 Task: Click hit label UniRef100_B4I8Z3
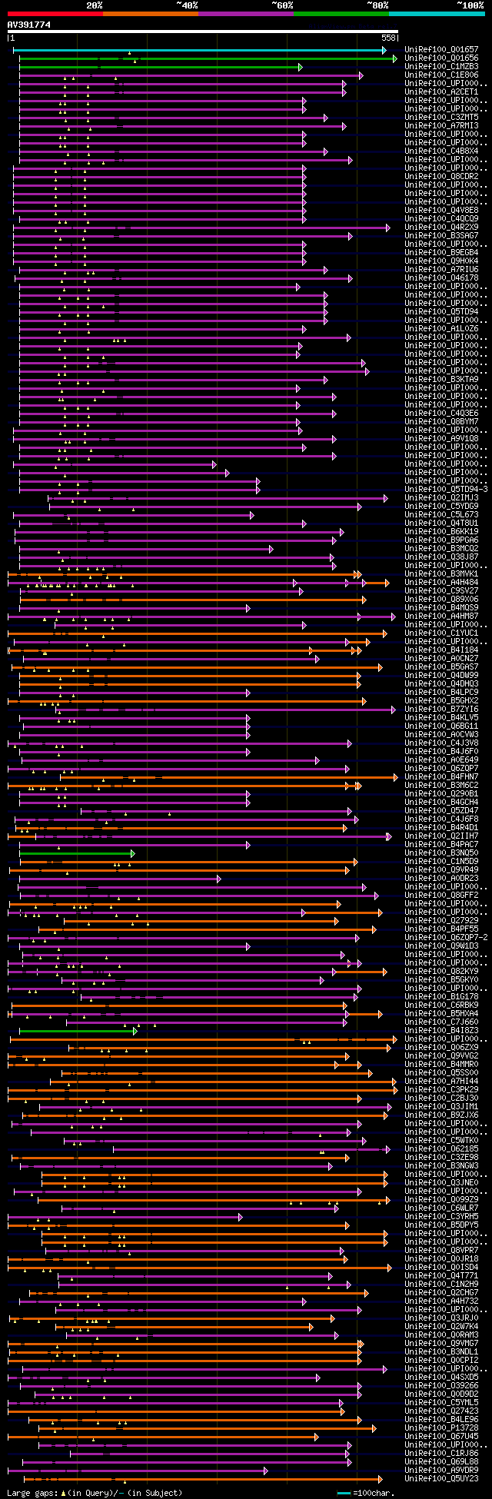441,1031
